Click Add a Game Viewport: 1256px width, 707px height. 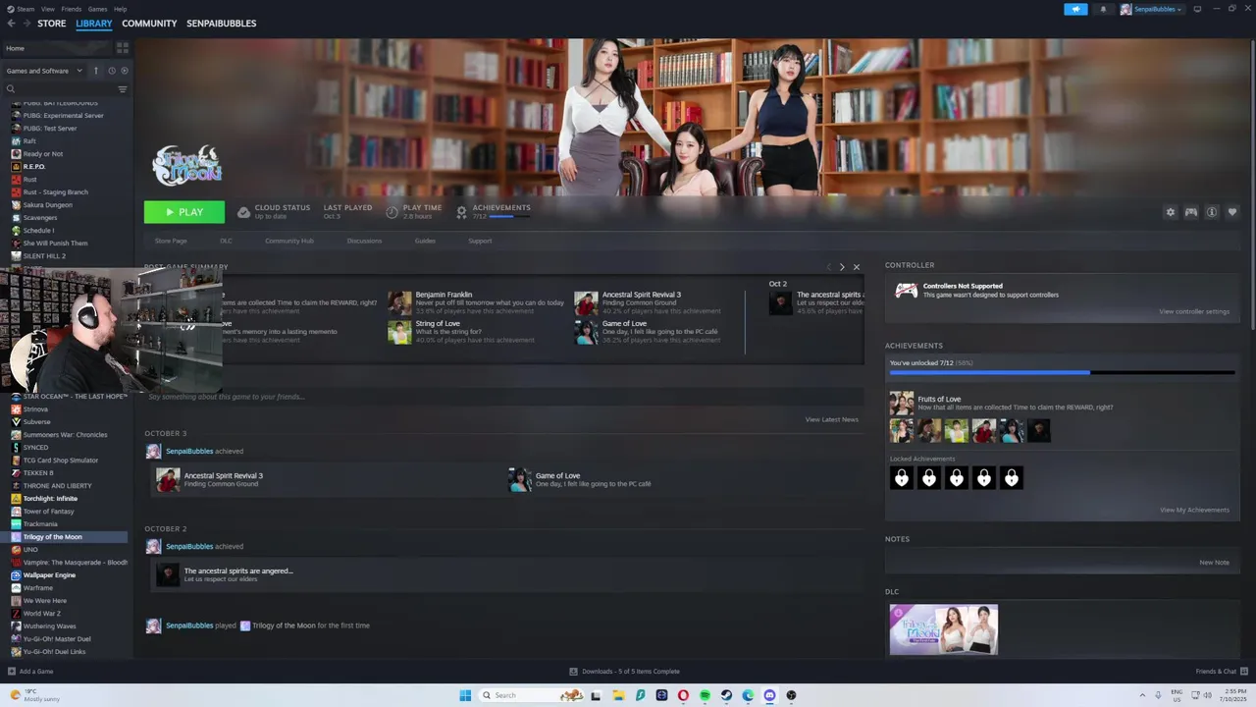[x=30, y=672]
